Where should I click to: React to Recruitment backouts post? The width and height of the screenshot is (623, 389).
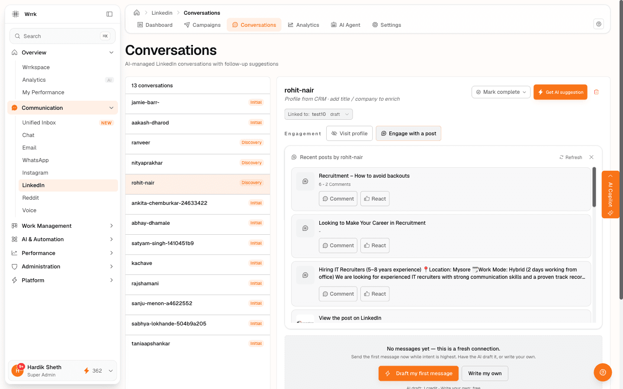[x=375, y=199]
